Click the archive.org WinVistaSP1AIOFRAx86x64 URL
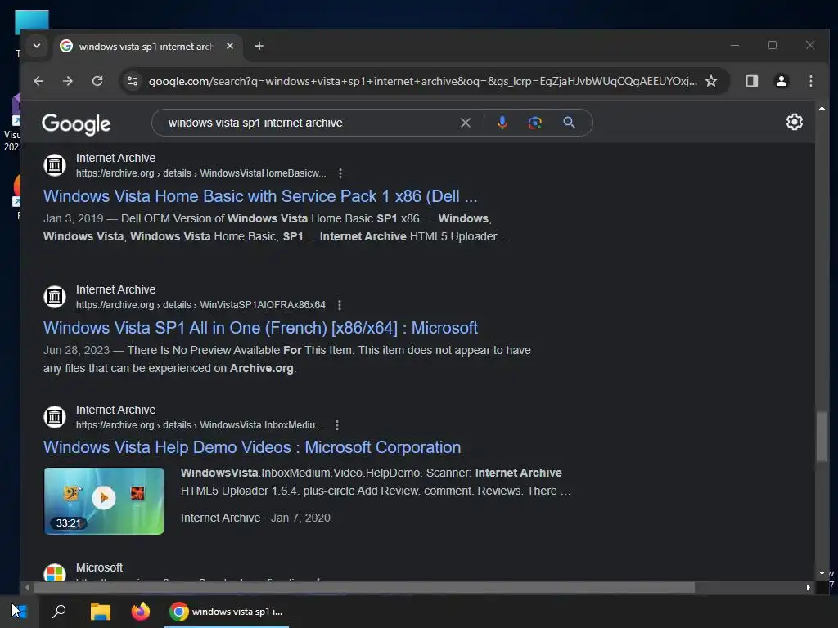 [x=200, y=305]
